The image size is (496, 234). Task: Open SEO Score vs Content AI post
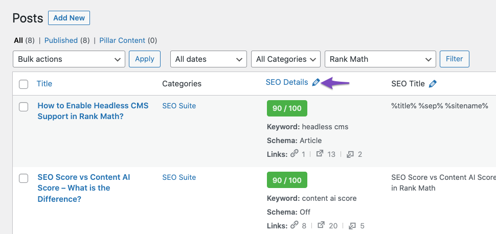coord(84,188)
